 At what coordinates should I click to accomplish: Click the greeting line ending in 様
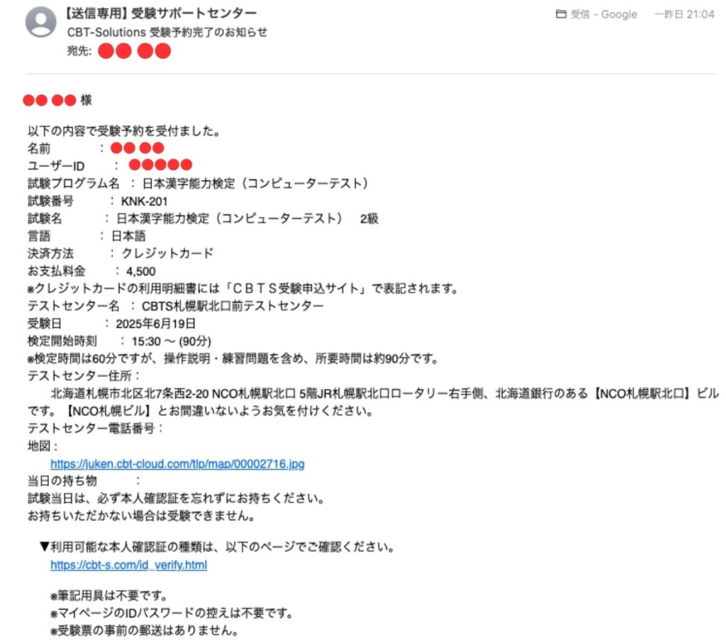pos(57,100)
